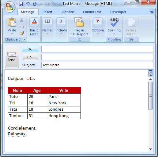Screen dimensions: 158x157
Task: Save the message with the floppy disk icon
Action: [x=21, y=4]
